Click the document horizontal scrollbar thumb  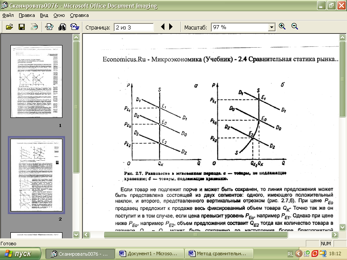196,234
